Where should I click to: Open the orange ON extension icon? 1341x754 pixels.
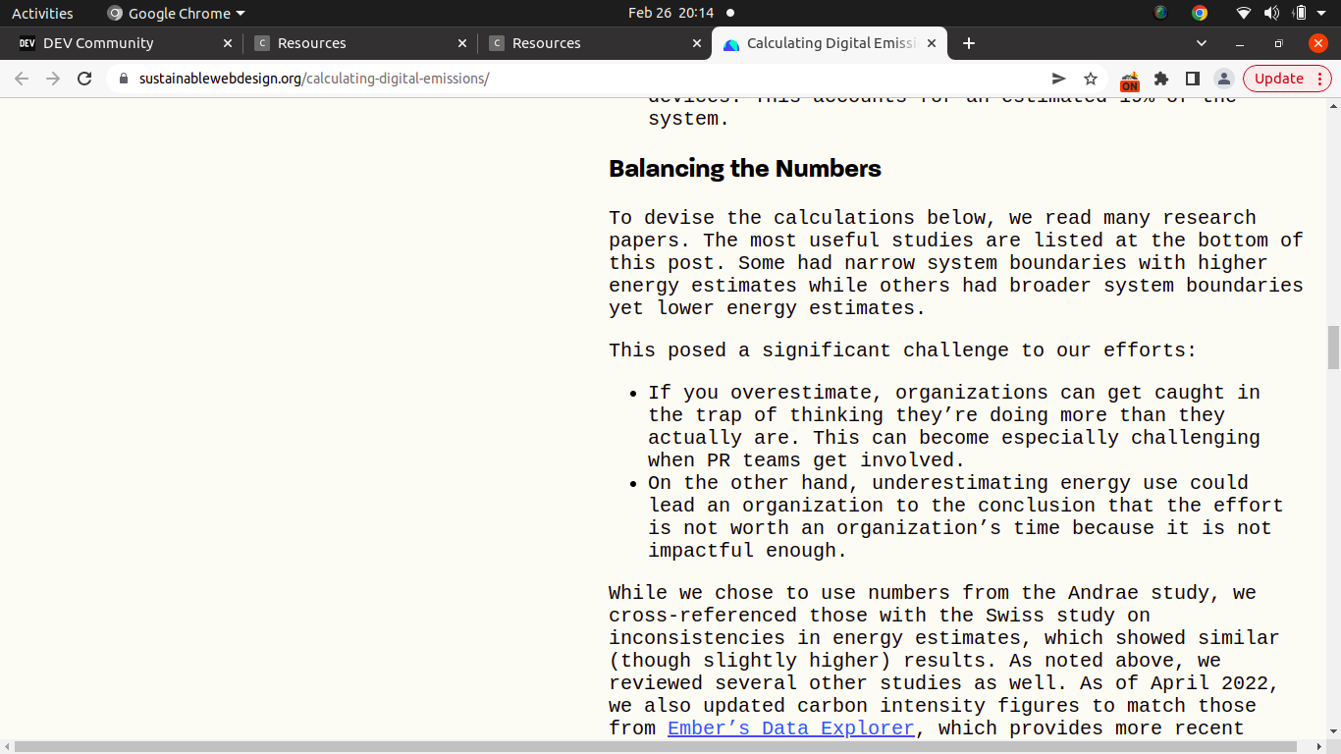click(x=1130, y=81)
